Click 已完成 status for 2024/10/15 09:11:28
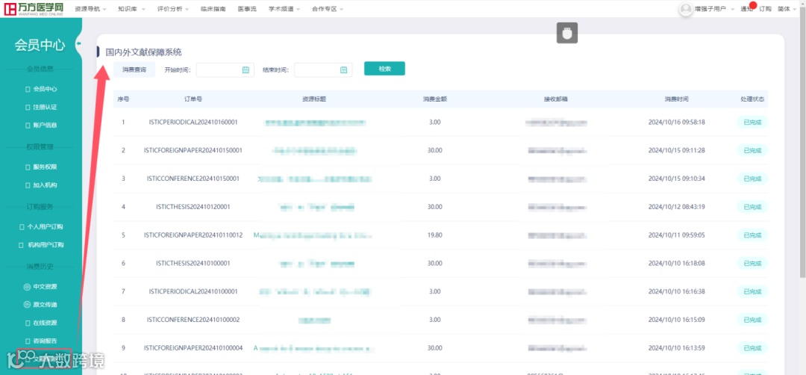806x375 pixels. click(752, 150)
